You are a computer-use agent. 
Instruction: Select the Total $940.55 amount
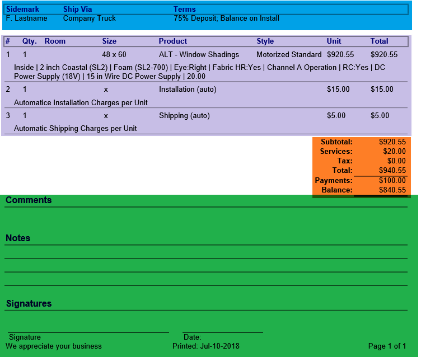tap(392, 170)
